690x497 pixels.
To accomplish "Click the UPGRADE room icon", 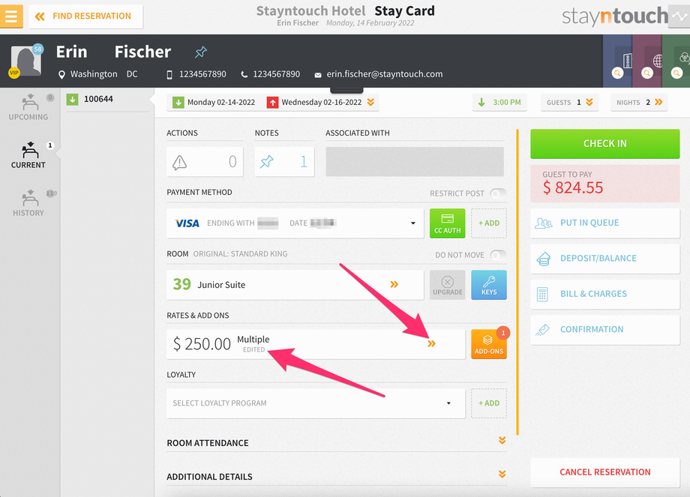I will point(447,285).
